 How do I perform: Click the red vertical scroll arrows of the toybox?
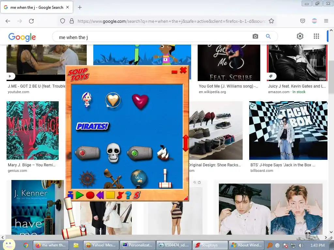pyautogui.click(x=186, y=143)
